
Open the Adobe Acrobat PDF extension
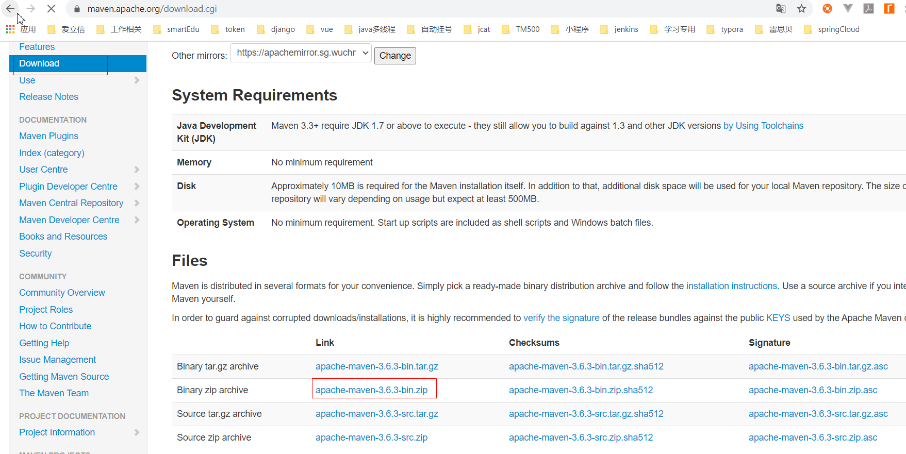click(x=868, y=9)
